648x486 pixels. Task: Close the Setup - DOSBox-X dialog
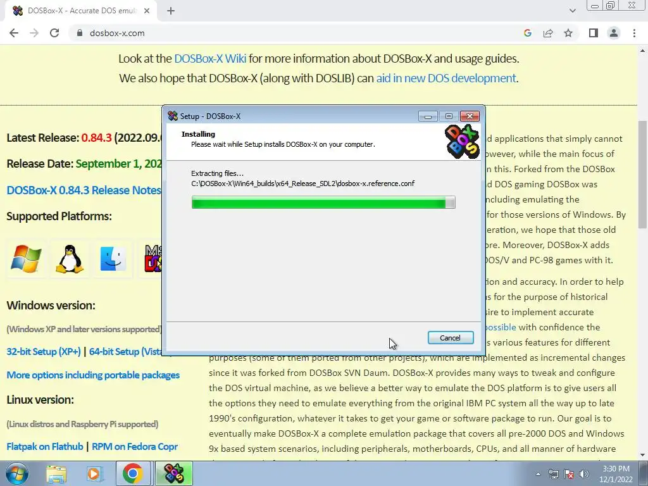coord(470,116)
